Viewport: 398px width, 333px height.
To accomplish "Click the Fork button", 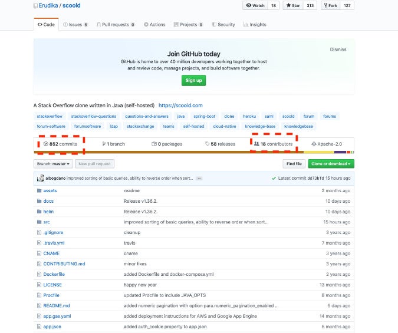I will tap(330, 5).
